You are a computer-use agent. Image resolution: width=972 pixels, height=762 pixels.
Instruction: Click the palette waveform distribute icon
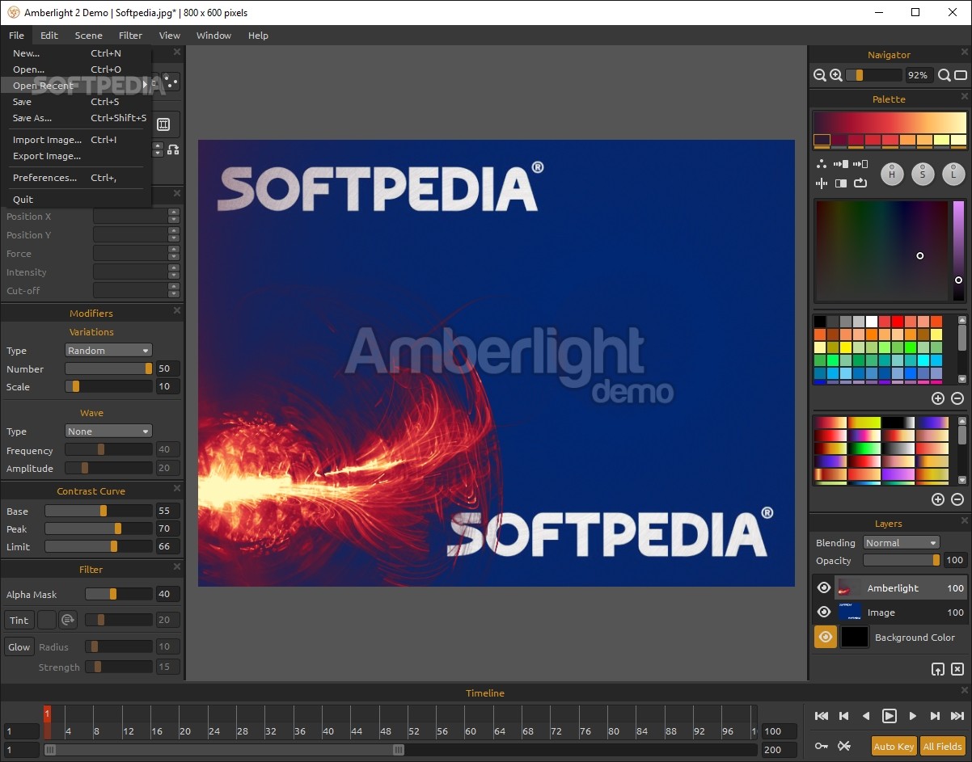(822, 183)
